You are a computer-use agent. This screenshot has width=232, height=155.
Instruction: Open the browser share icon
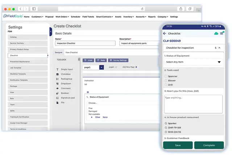pyautogui.click(x=181, y=9)
